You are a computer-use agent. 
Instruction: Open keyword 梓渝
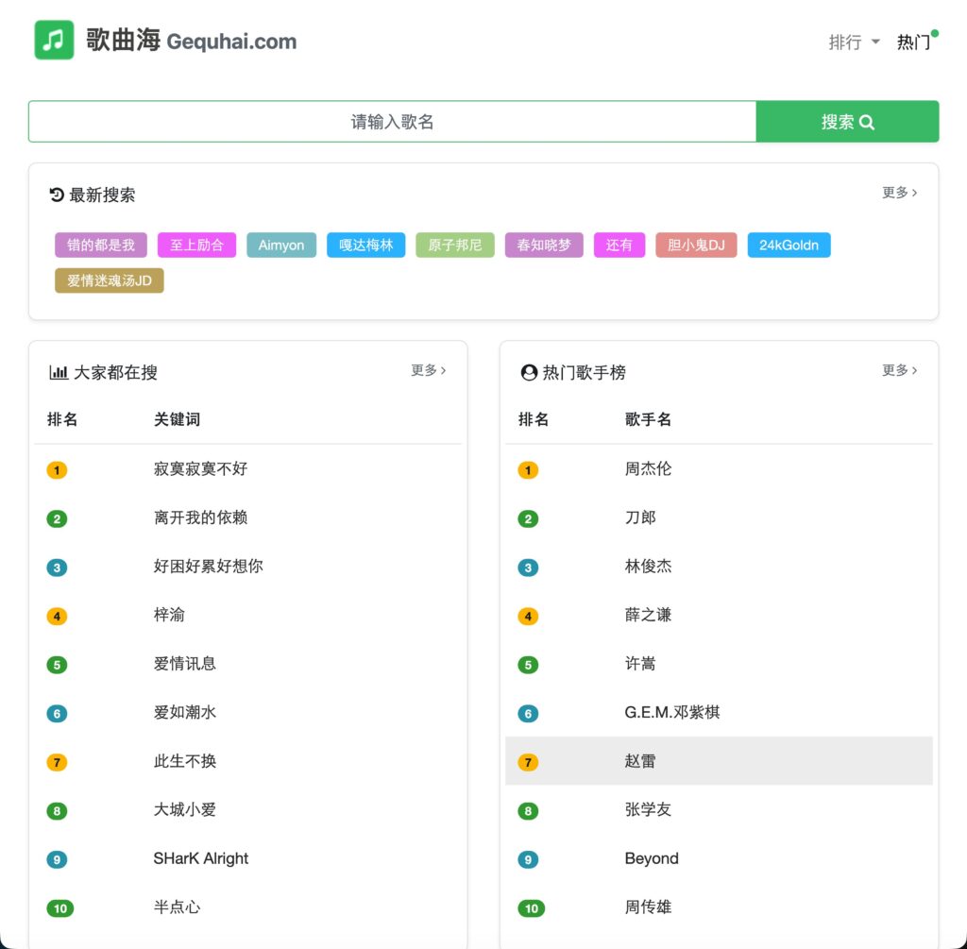169,615
